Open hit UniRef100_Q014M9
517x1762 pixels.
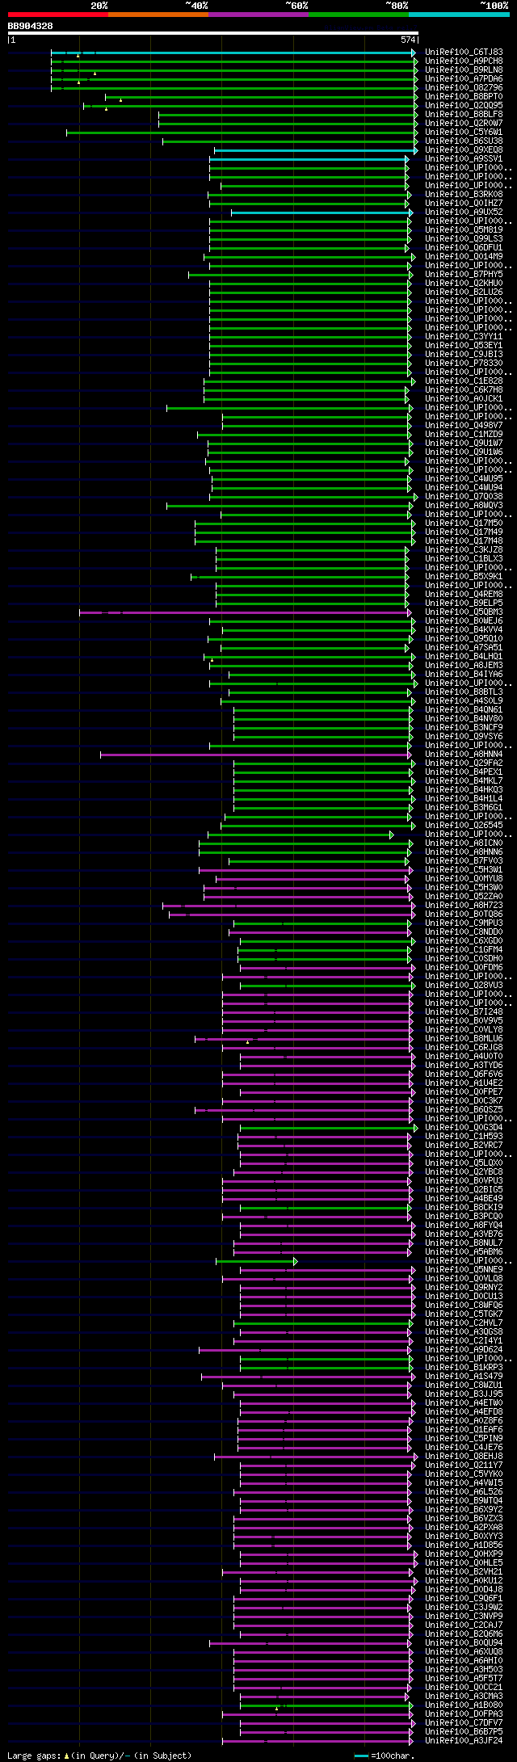pos(464,256)
